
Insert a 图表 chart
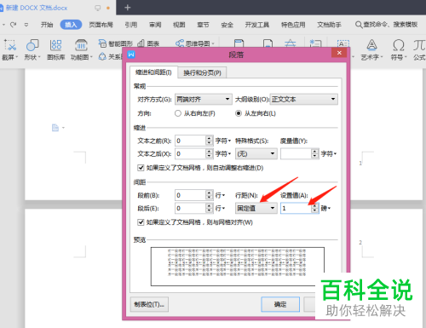[x=148, y=43]
